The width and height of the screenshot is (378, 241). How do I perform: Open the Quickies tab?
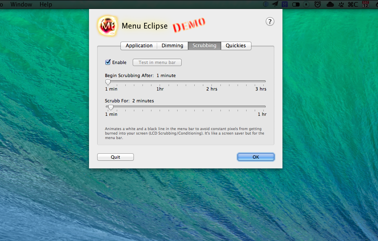point(236,46)
